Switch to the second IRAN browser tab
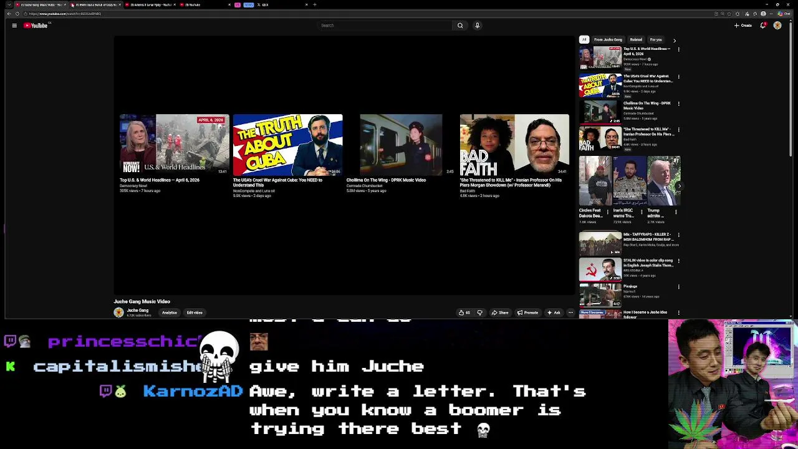This screenshot has height=449, width=798. (x=95, y=4)
